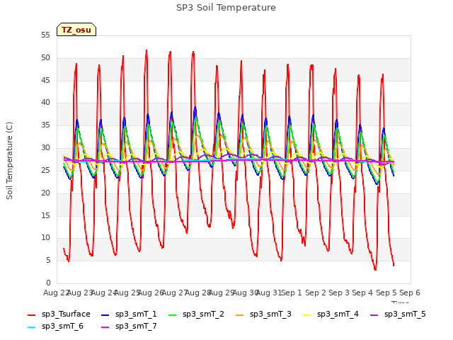The height and width of the screenshot is (340, 453).
Task: Click the 25 y-axis tick label
Action: (x=45, y=170)
